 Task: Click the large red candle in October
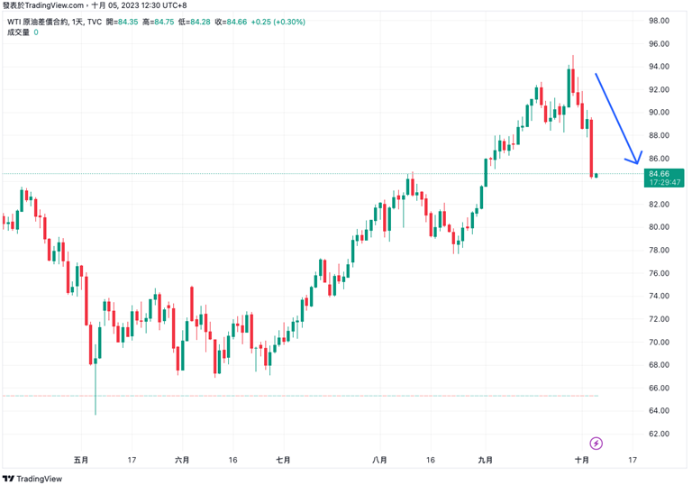tap(590, 147)
